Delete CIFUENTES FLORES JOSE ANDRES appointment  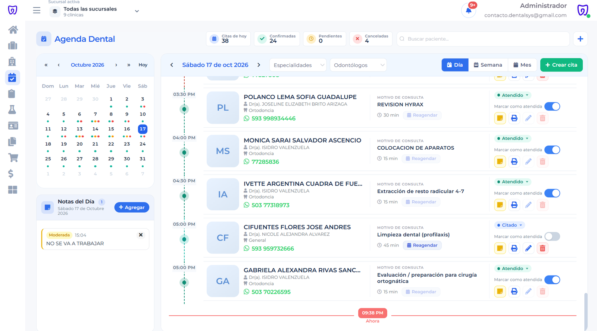coord(543,248)
